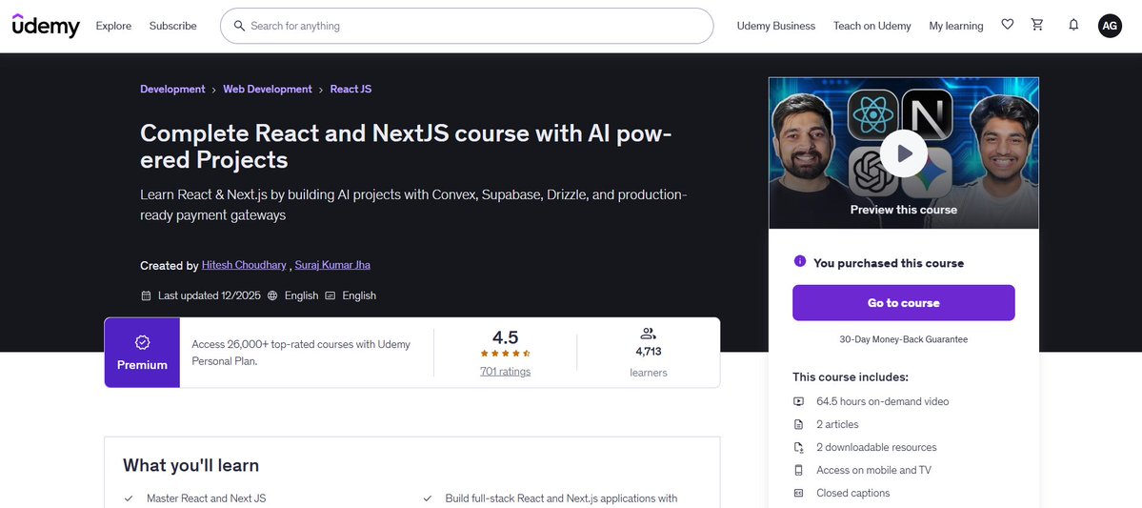The height and width of the screenshot is (508, 1142).
Task: Open the shopping cart icon
Action: tap(1037, 25)
